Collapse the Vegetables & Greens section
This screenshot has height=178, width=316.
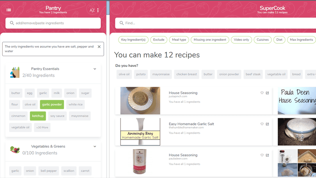pyautogui.click(x=95, y=146)
